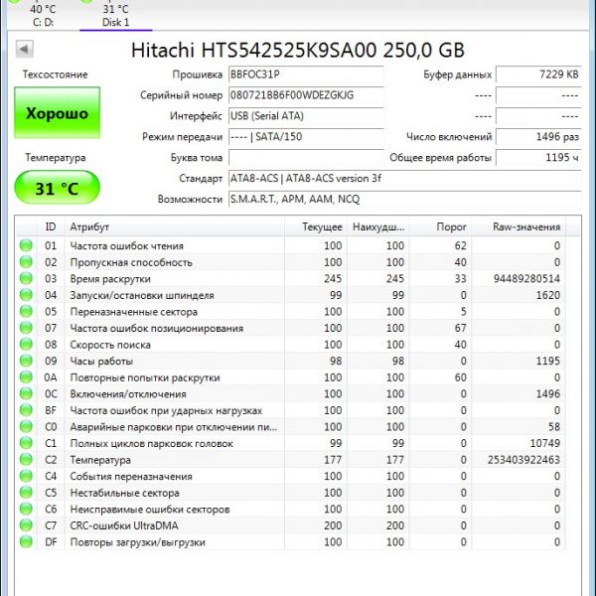Select the Полных циклов парковок головок row
The width and height of the screenshot is (596, 596).
[x=291, y=443]
